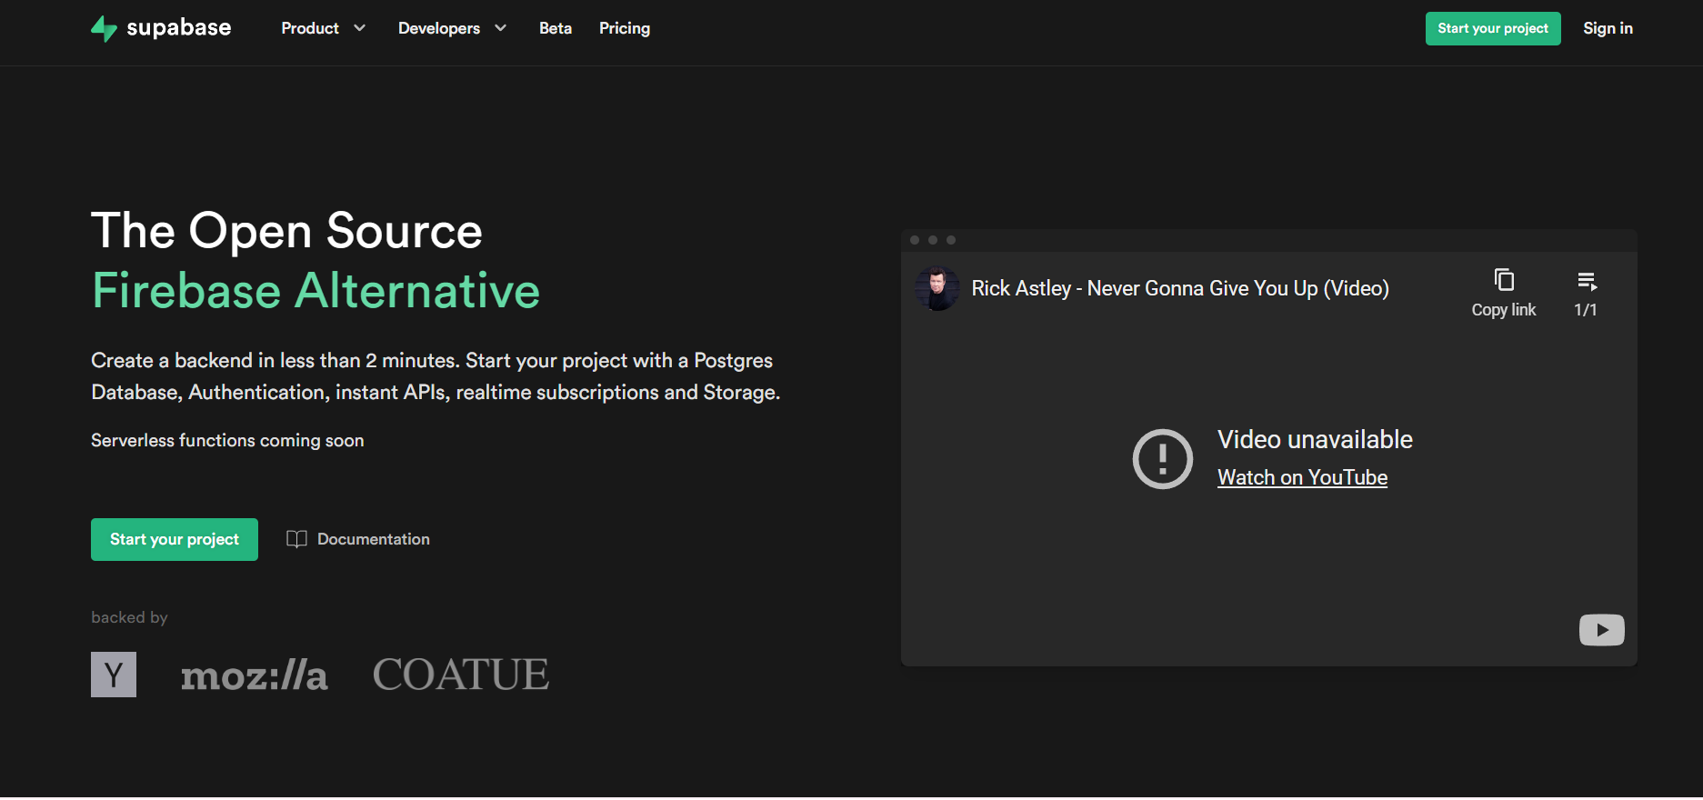This screenshot has height=800, width=1703.
Task: Click the 'backed by' label
Action: point(129,617)
